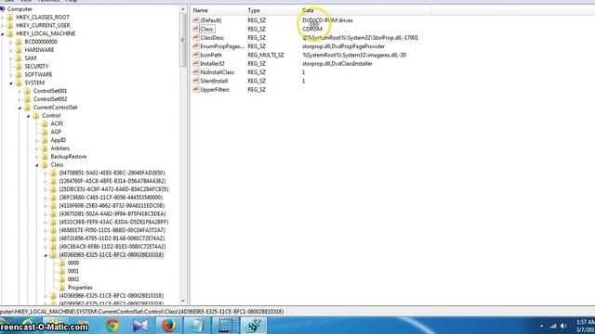The width and height of the screenshot is (595, 334).
Task: Click the EnumPropPages value's string icon
Action: 196,46
